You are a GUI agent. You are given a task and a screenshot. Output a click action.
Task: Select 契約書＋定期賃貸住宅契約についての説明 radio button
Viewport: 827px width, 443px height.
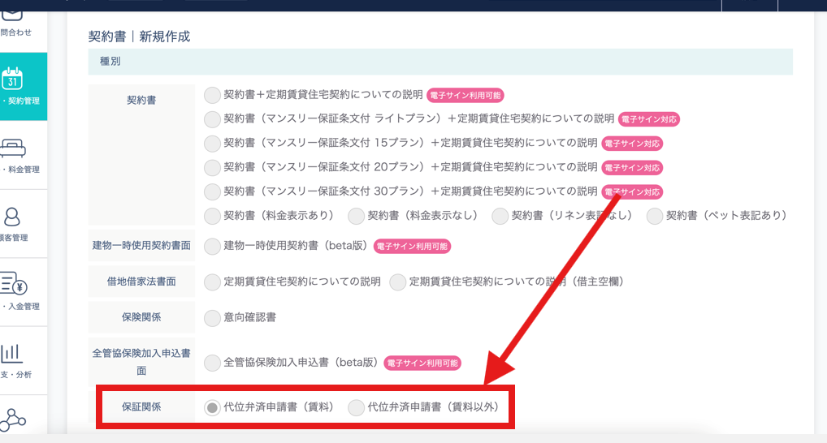tap(212, 95)
